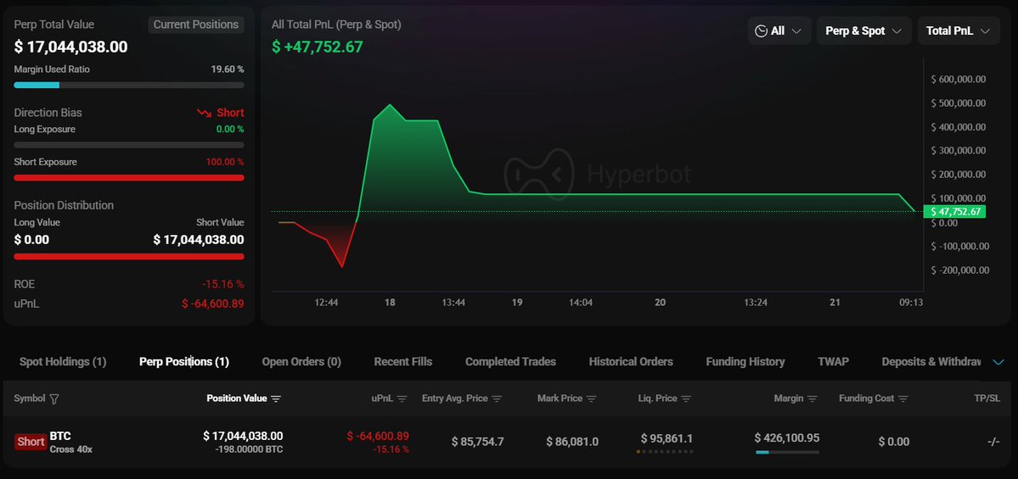
Task: Click the uPnL sort icon
Action: point(402,398)
